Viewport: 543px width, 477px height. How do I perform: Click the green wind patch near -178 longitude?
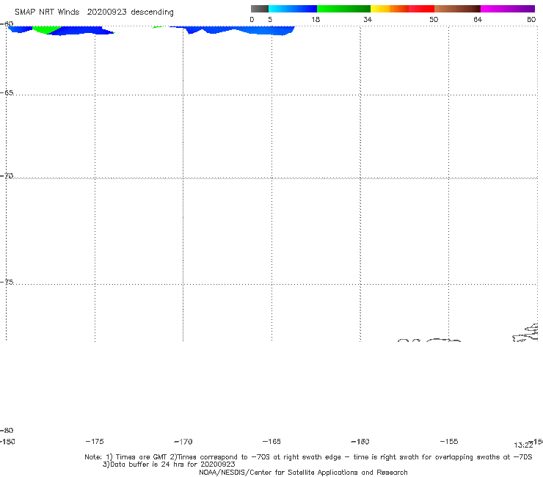pos(46,29)
